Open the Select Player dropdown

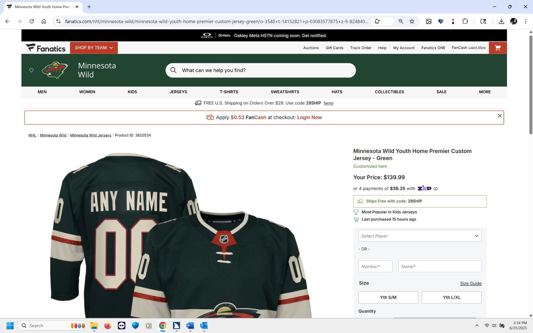(420, 236)
